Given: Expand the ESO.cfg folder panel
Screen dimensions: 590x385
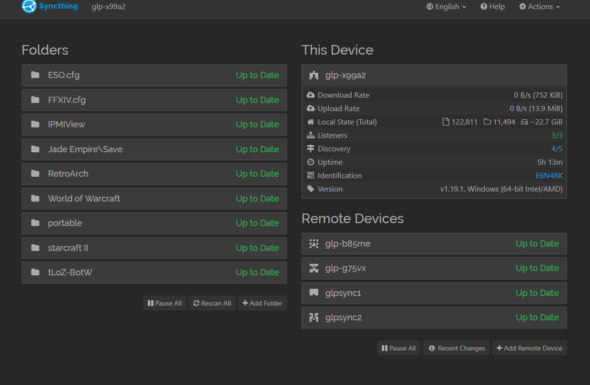Looking at the screenshot, I should click(154, 75).
